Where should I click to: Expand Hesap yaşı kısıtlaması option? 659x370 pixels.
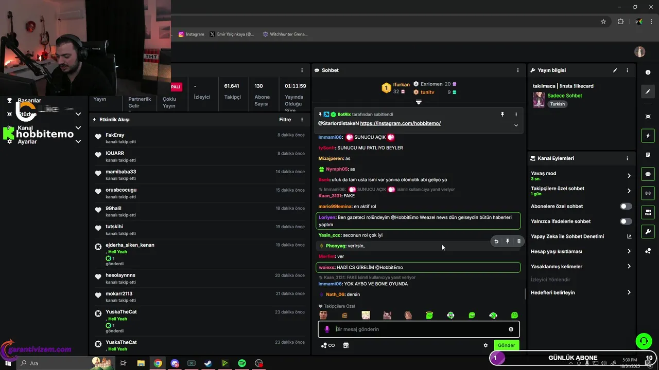[629, 251]
